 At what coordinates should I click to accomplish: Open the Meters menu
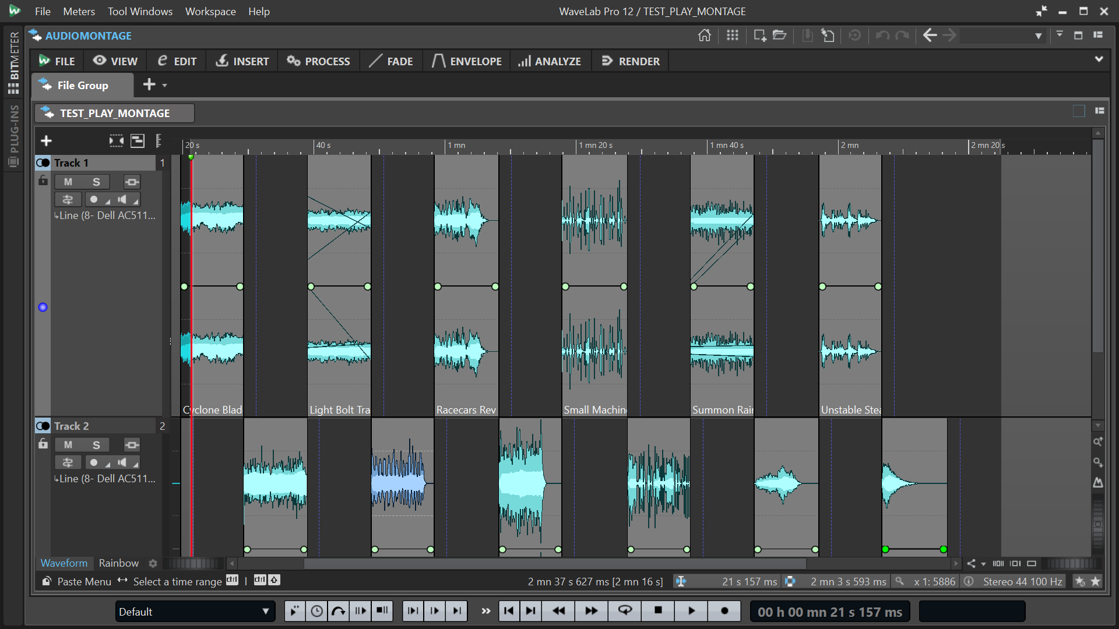point(79,11)
